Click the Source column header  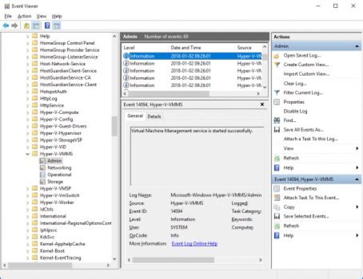[x=244, y=48]
